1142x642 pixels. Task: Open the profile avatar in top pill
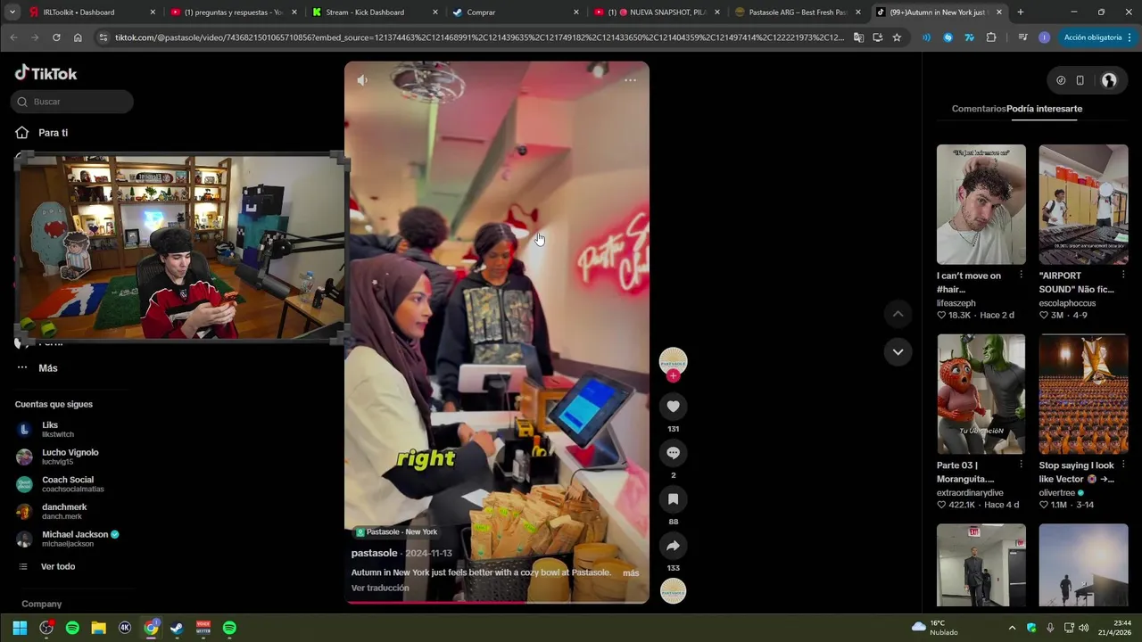[x=1109, y=80]
